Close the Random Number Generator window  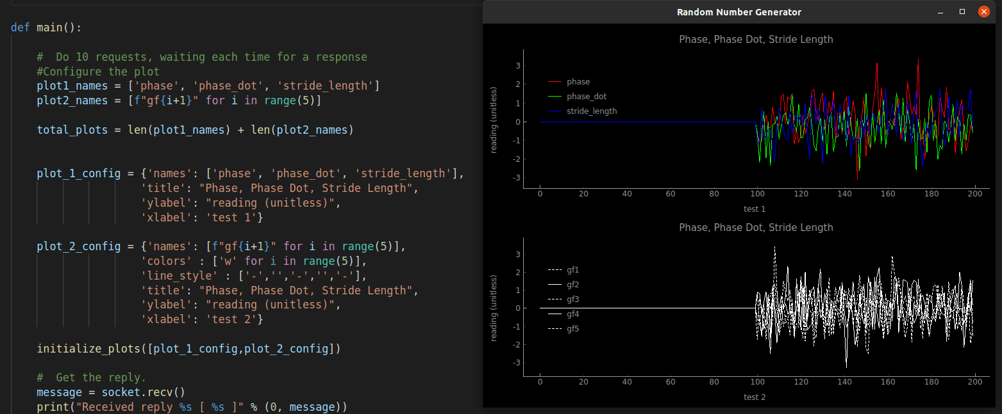pyautogui.click(x=983, y=12)
